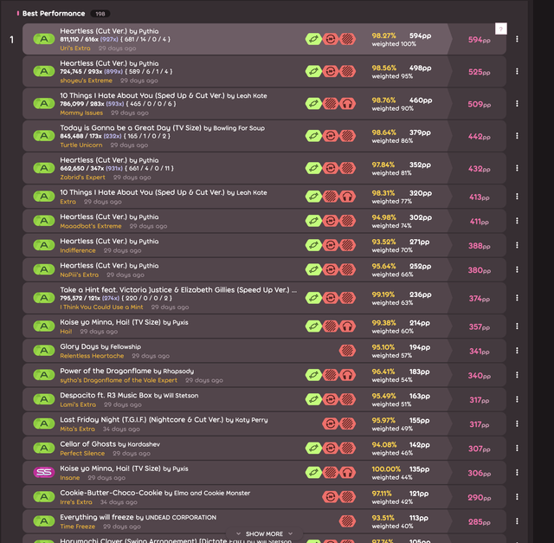This screenshot has width=554, height=543.
Task: Click the Nightcore icon in Power of the Dragonflame row
Action: click(x=347, y=375)
